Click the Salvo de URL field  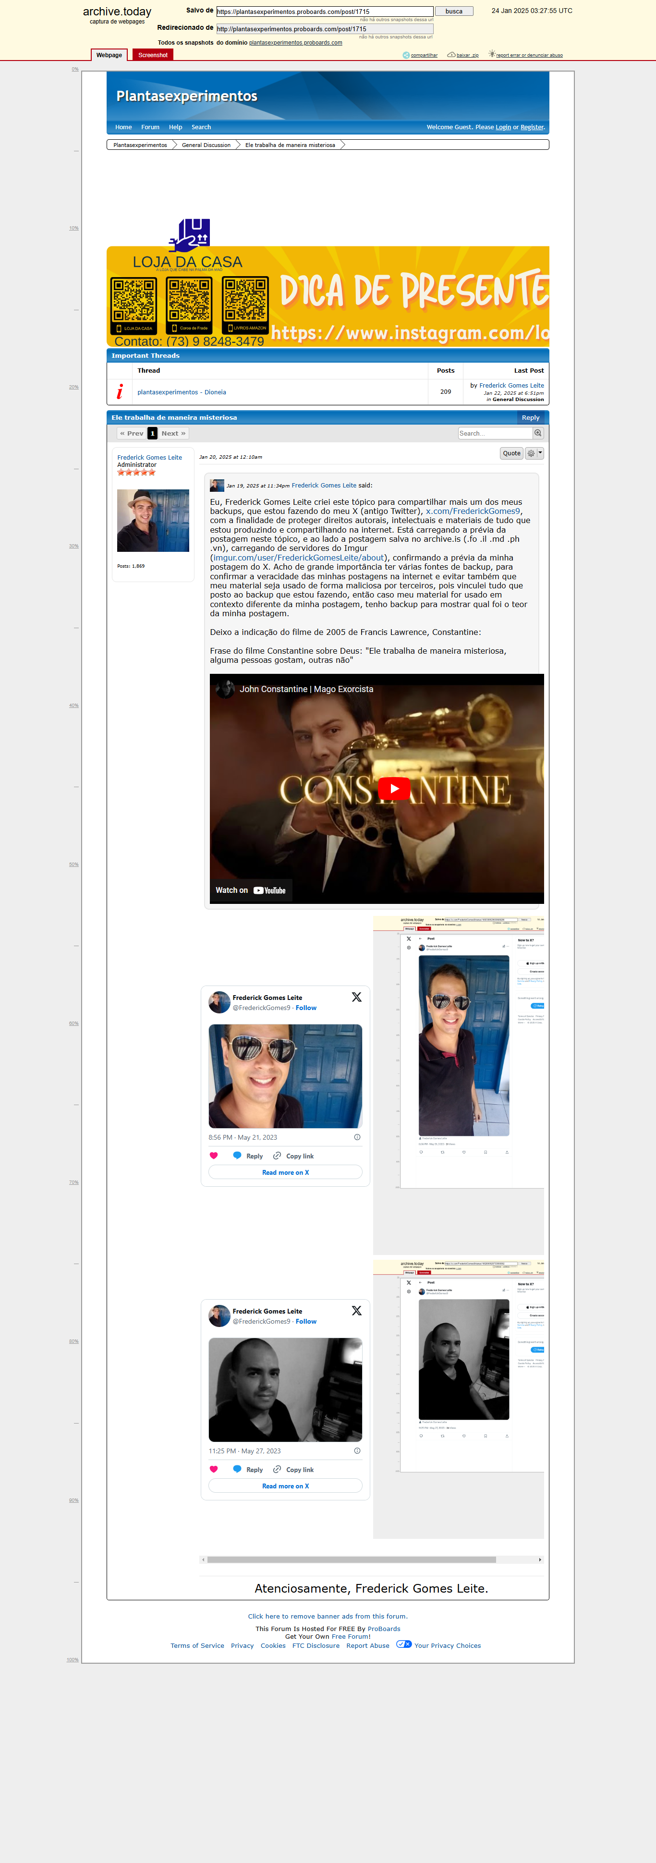tap(325, 12)
